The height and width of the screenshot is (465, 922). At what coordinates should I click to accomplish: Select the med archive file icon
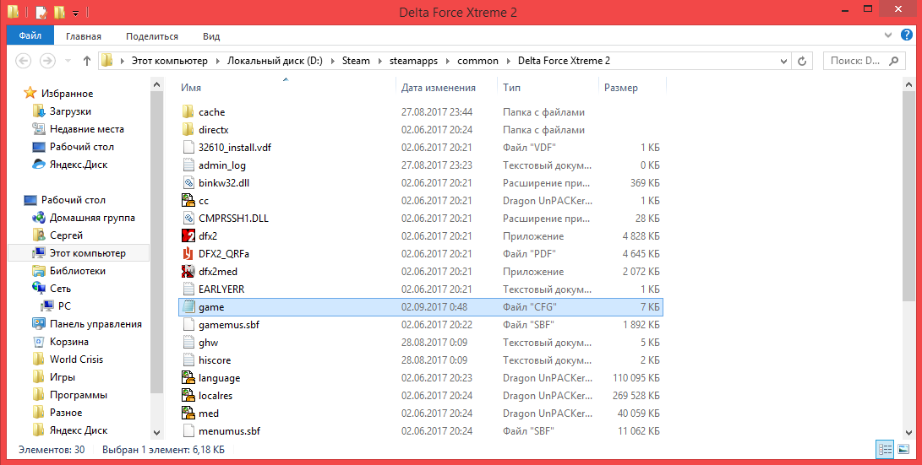tap(188, 413)
